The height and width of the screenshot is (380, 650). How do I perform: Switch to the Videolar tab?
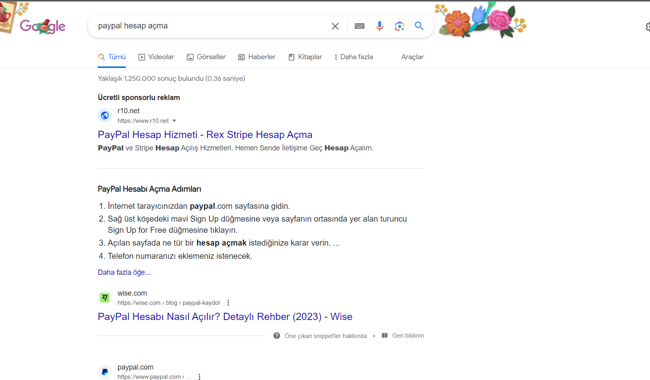[x=156, y=57]
